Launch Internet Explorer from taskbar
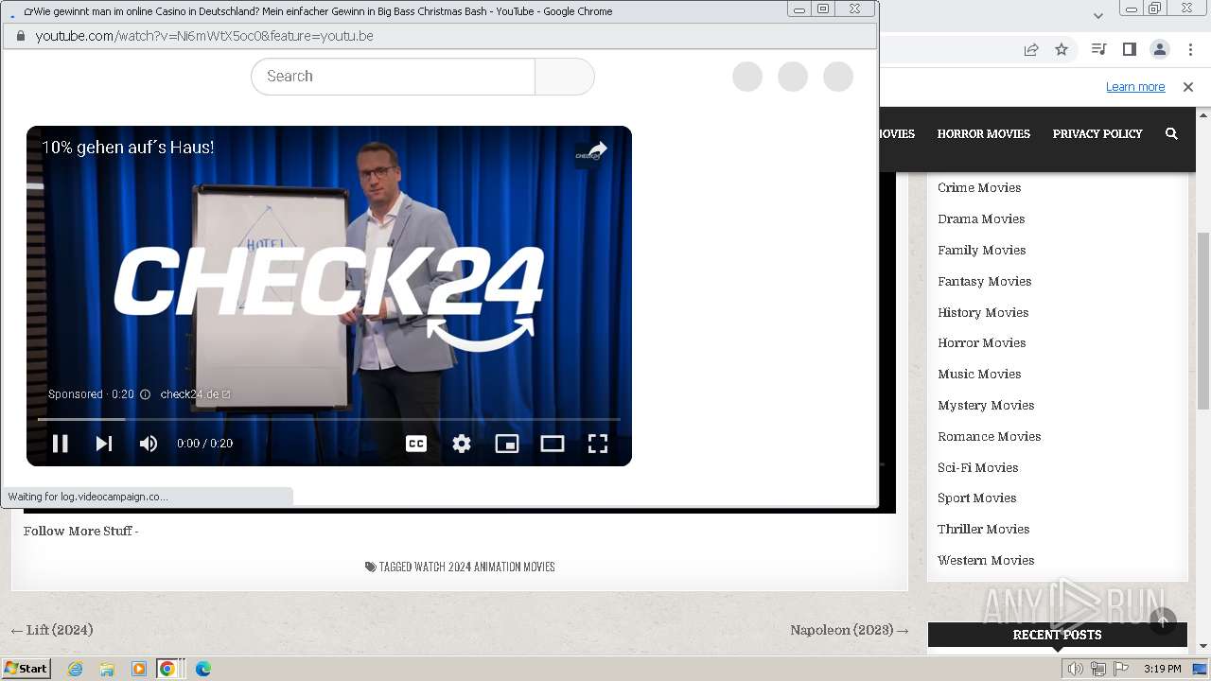 [76, 669]
